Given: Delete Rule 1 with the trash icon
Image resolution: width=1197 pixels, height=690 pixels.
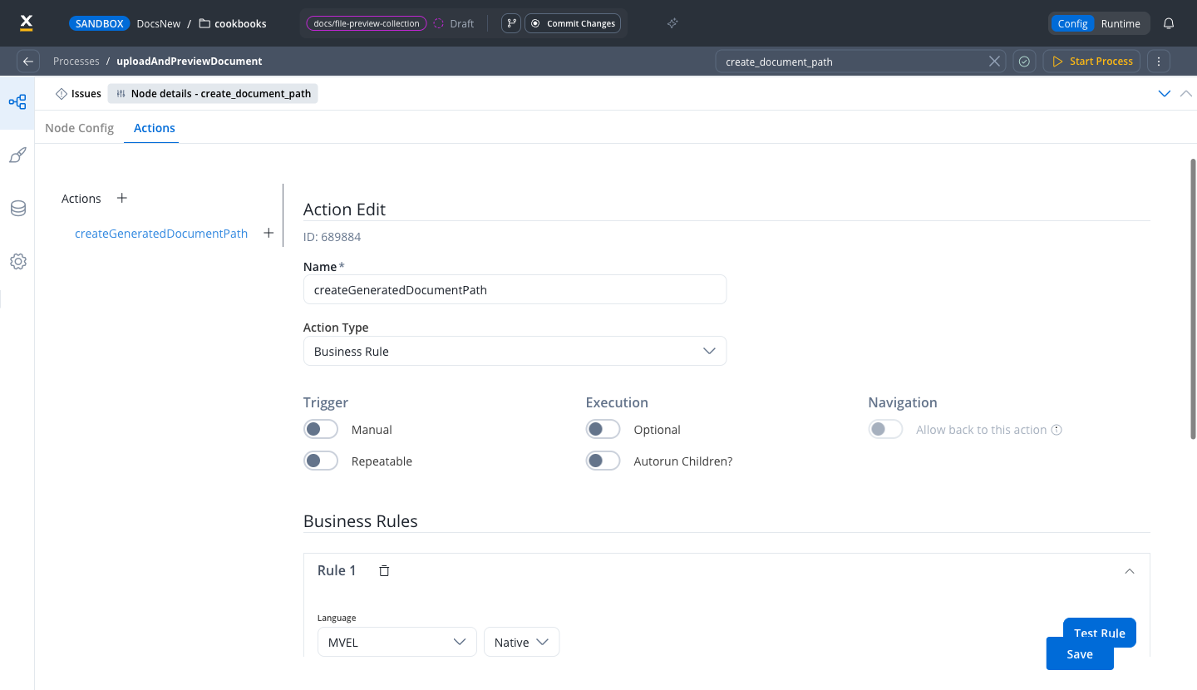Looking at the screenshot, I should (384, 570).
